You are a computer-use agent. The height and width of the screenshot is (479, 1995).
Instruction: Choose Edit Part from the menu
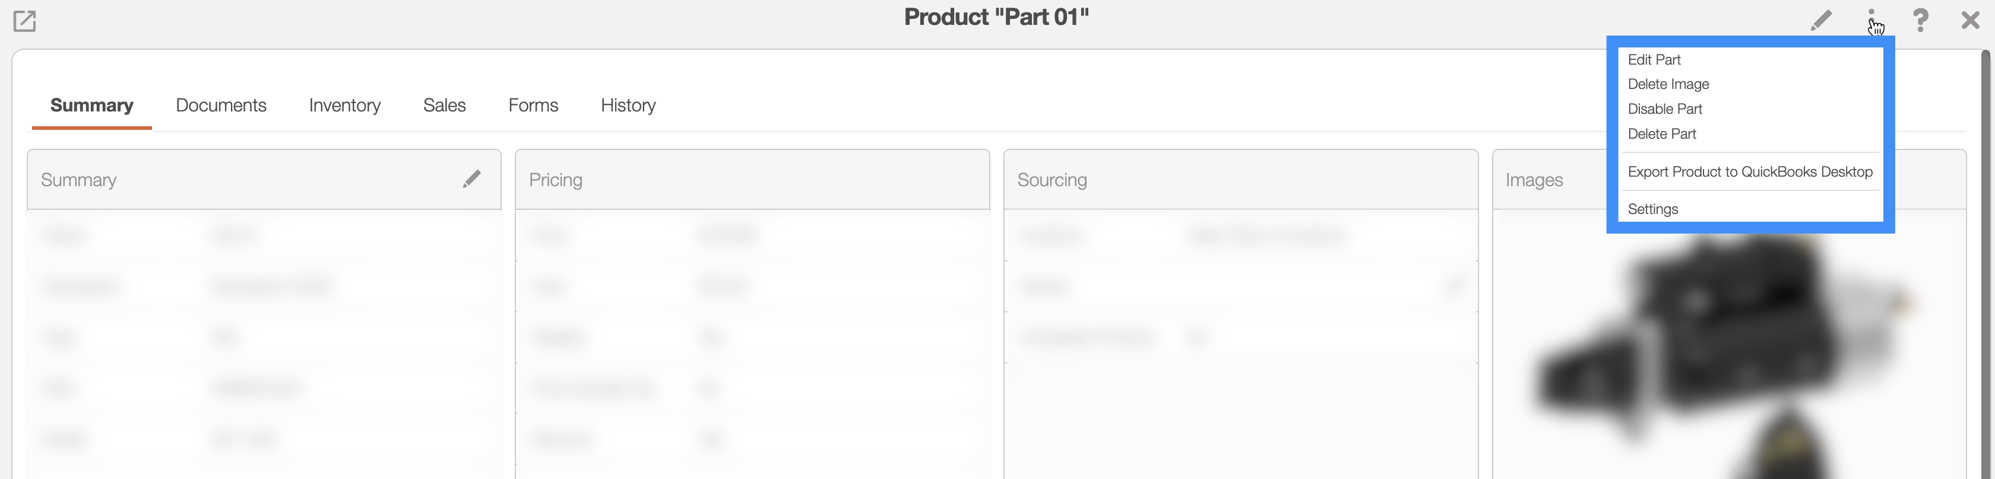coord(1654,60)
